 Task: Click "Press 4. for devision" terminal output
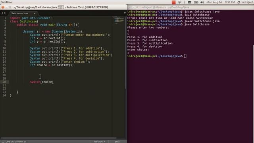tap(144, 46)
